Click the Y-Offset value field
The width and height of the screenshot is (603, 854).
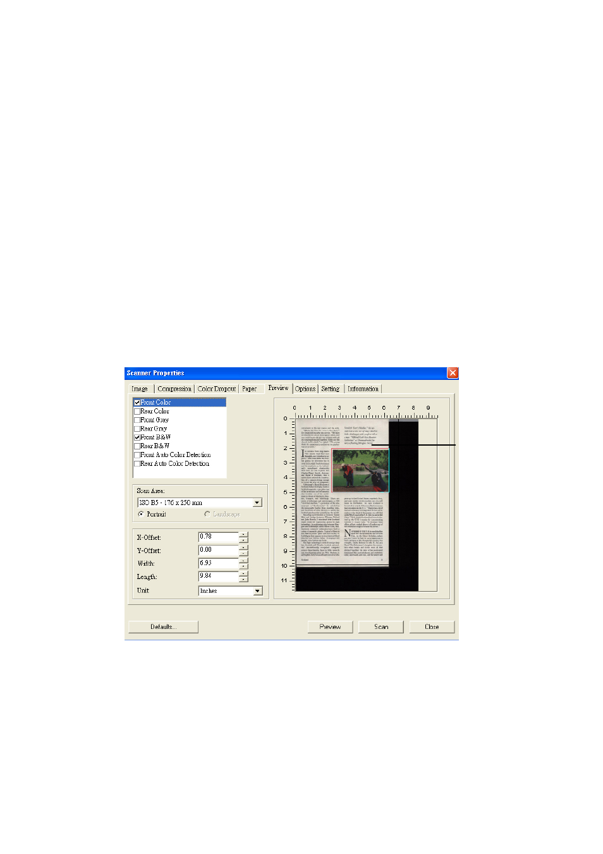click(x=219, y=550)
